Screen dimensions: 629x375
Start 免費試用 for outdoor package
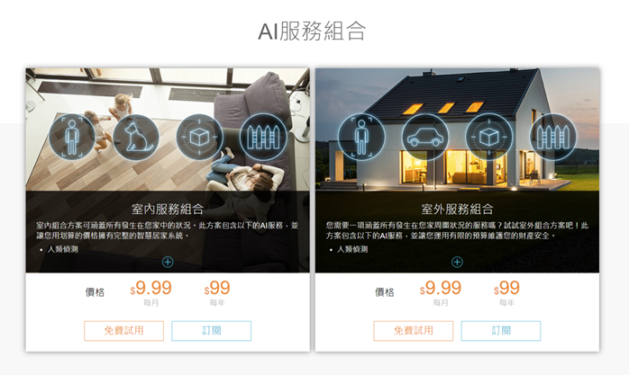(x=414, y=331)
